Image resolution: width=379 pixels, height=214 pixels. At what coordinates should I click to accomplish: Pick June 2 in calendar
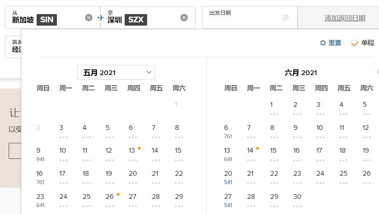click(x=297, y=108)
